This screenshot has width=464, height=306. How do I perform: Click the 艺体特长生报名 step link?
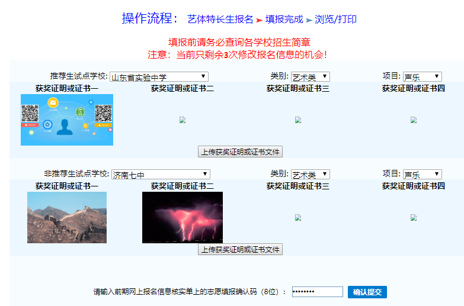tap(220, 20)
